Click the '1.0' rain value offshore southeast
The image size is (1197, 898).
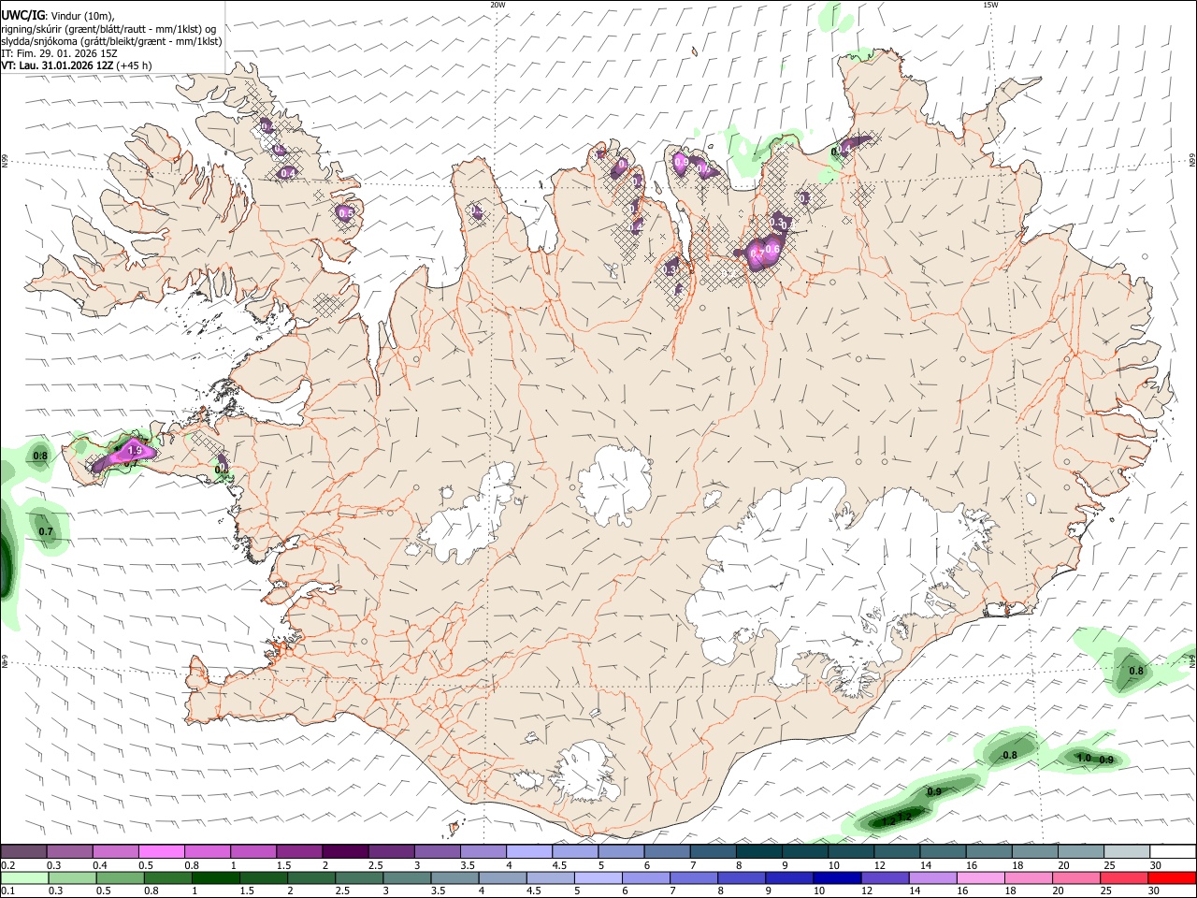1084,759
